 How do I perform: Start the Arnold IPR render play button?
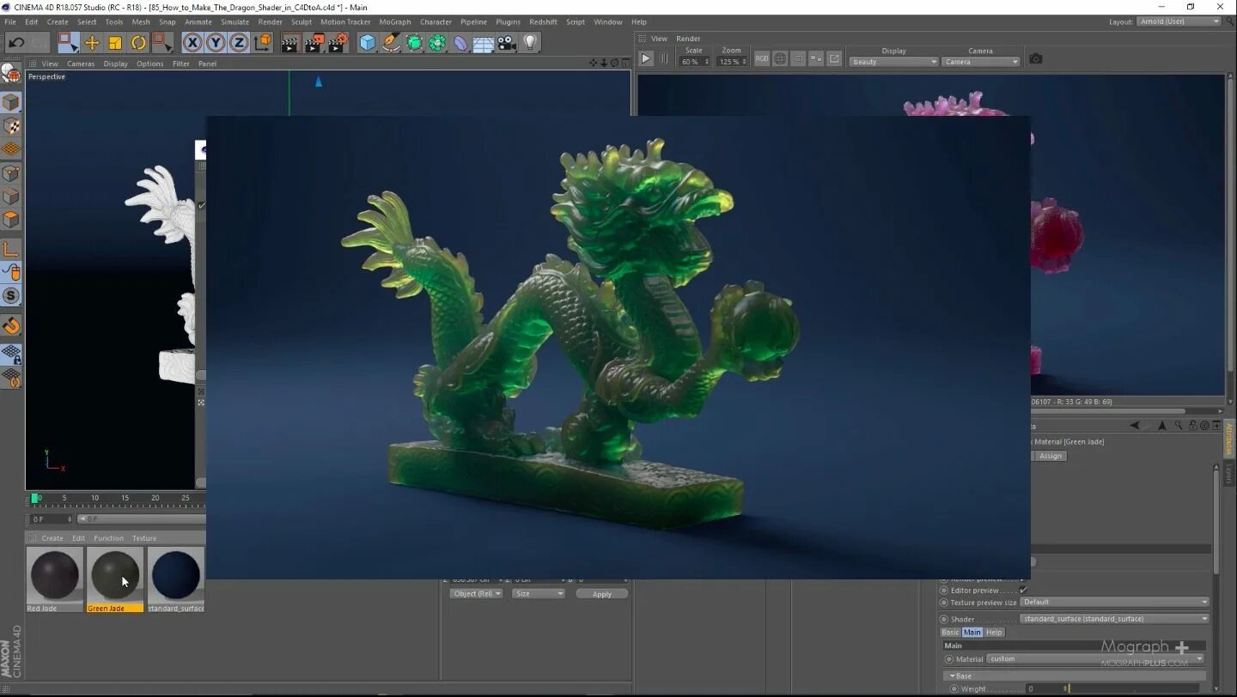646,58
